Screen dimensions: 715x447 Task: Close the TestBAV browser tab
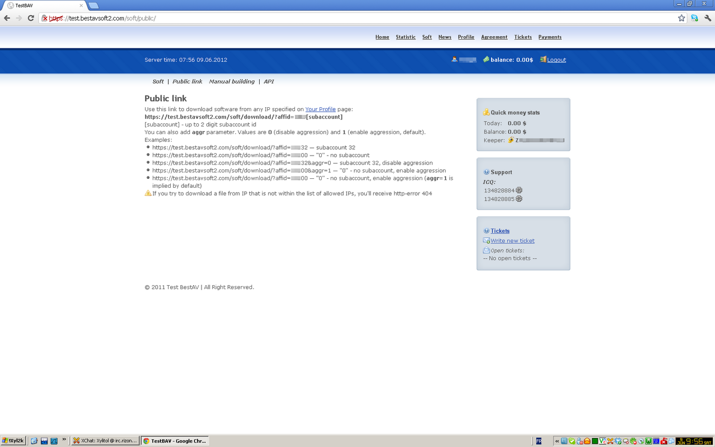(81, 5)
